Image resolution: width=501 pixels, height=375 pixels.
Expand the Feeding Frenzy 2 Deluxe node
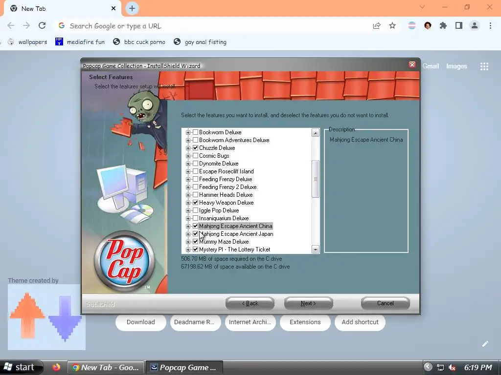tap(188, 187)
